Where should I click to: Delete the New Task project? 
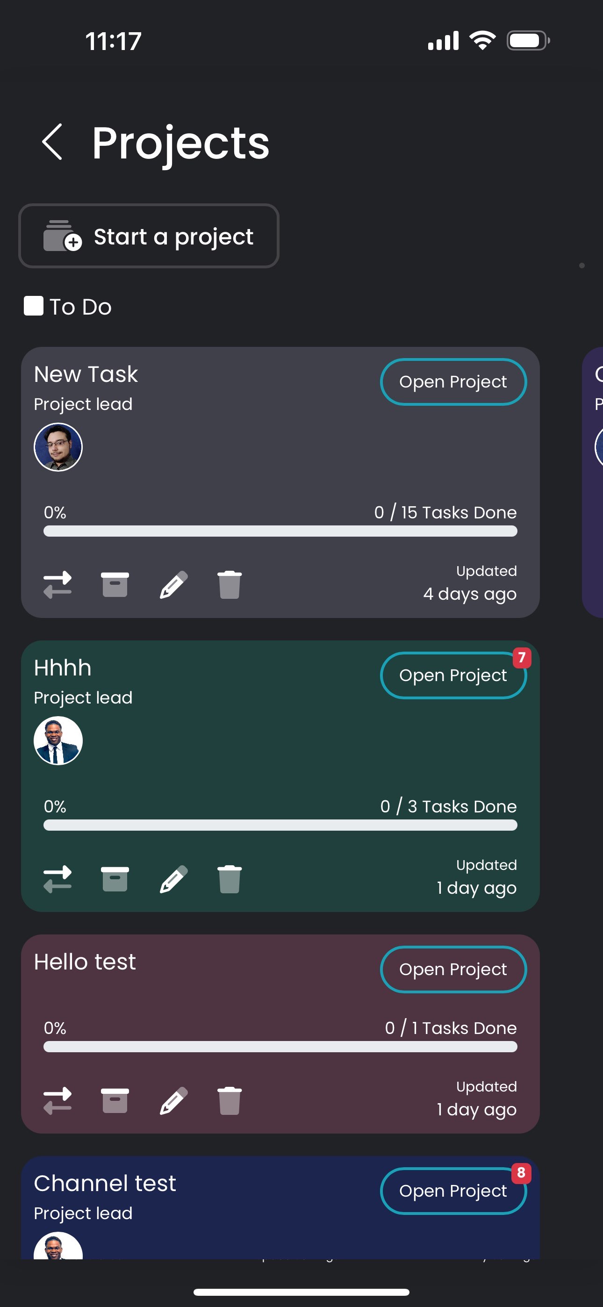[230, 584]
